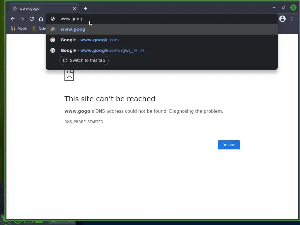
Task: Open the profile avatar icon
Action: (282, 19)
